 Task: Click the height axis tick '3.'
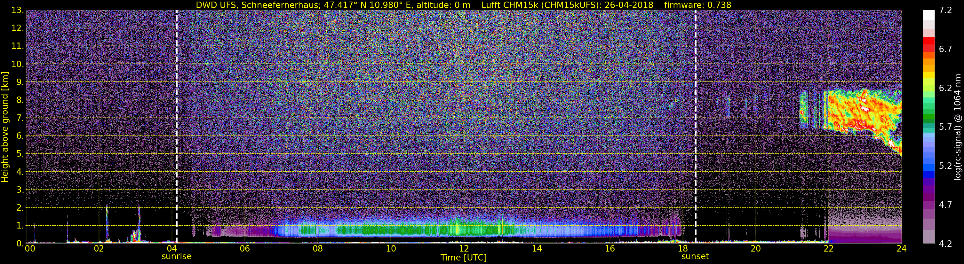click(20, 190)
